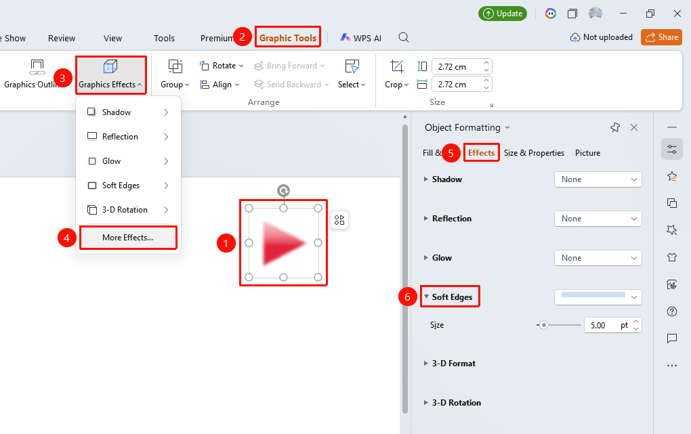The width and height of the screenshot is (691, 434).
Task: Expand the 3-D Format section
Action: coord(426,364)
